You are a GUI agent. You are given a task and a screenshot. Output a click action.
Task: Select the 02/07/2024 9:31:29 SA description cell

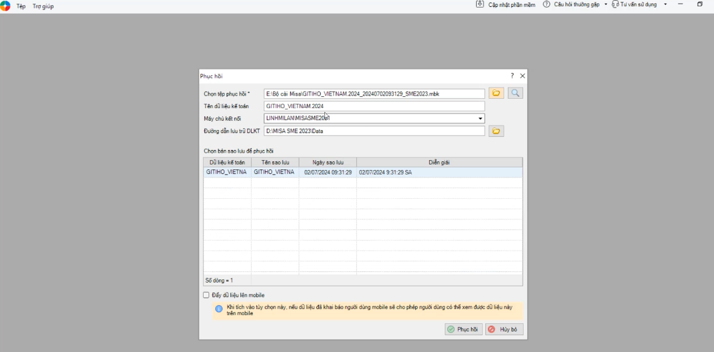click(440, 173)
